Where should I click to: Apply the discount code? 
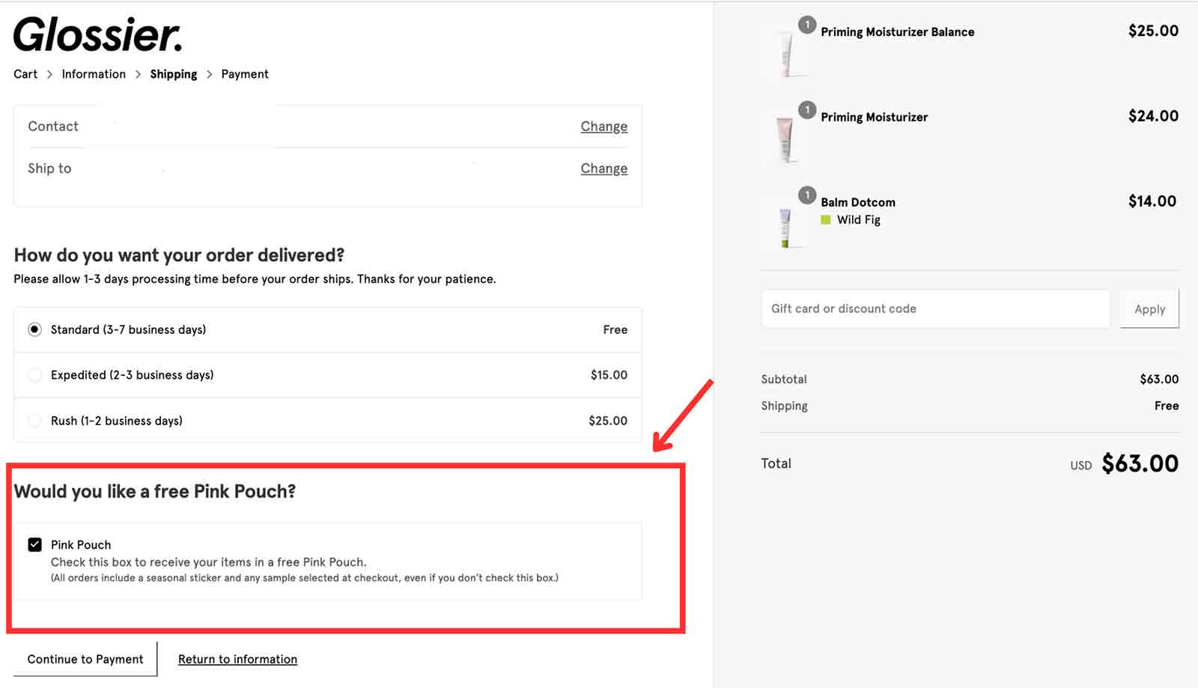pyautogui.click(x=1149, y=309)
